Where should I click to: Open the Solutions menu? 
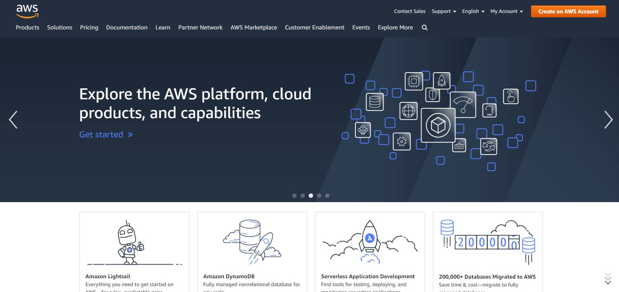click(x=60, y=27)
